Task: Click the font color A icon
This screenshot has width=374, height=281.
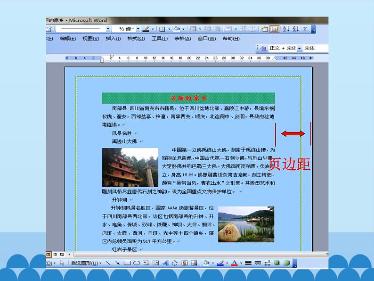Action: [x=235, y=263]
